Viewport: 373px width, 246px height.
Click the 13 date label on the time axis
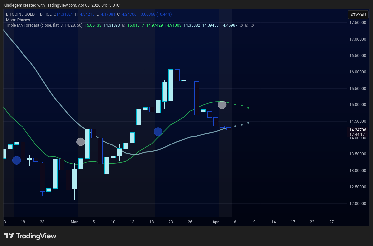pos(132,222)
